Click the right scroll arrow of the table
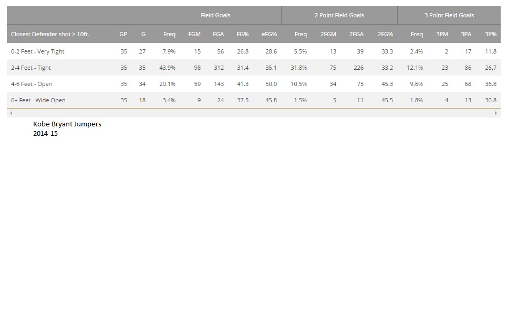This screenshot has height=322, width=507. (x=496, y=113)
